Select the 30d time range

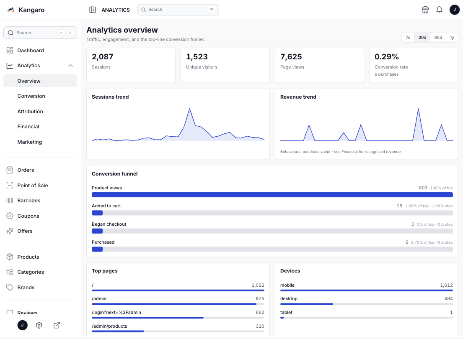[x=422, y=37]
